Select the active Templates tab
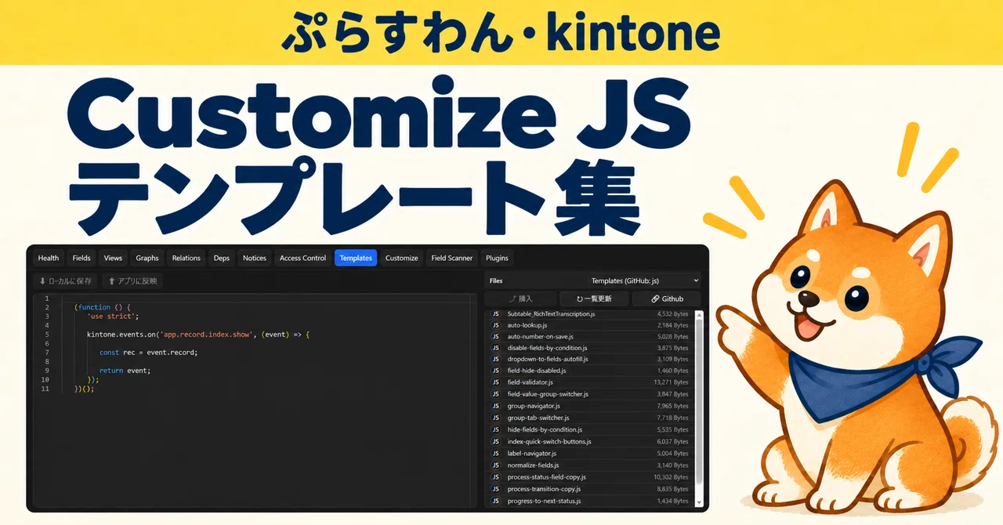Screen dimensions: 1003x525 [356, 258]
